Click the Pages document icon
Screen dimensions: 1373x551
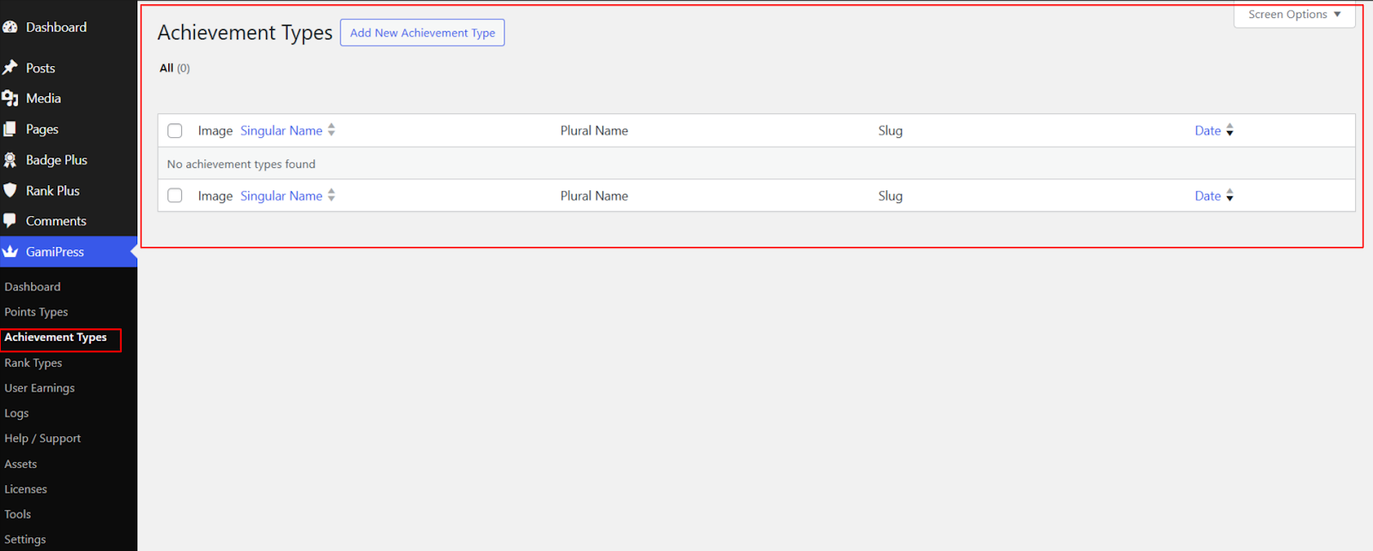10,129
